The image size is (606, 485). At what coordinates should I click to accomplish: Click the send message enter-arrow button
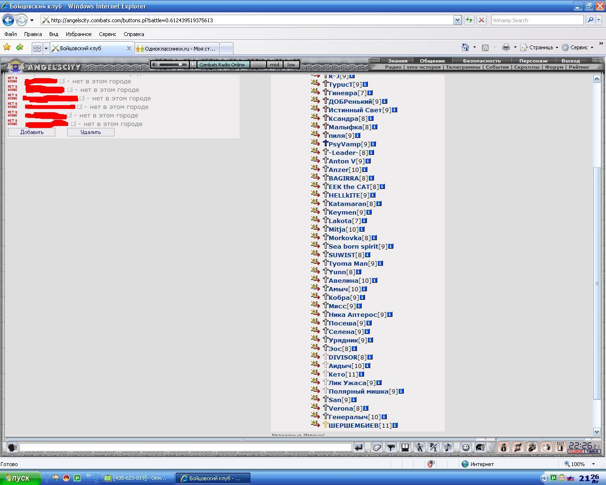tap(359, 447)
